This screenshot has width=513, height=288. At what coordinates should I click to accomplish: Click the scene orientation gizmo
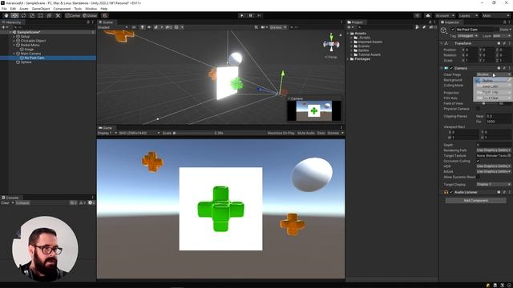pyautogui.click(x=331, y=43)
